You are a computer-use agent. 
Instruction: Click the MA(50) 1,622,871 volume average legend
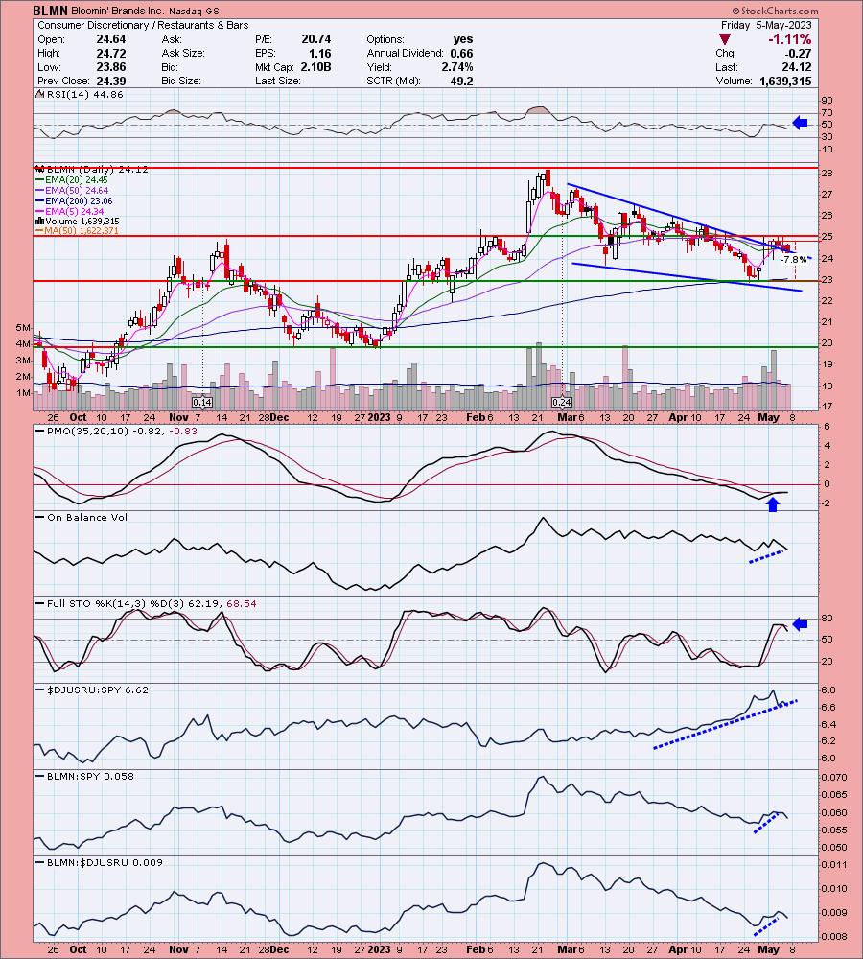pos(78,230)
